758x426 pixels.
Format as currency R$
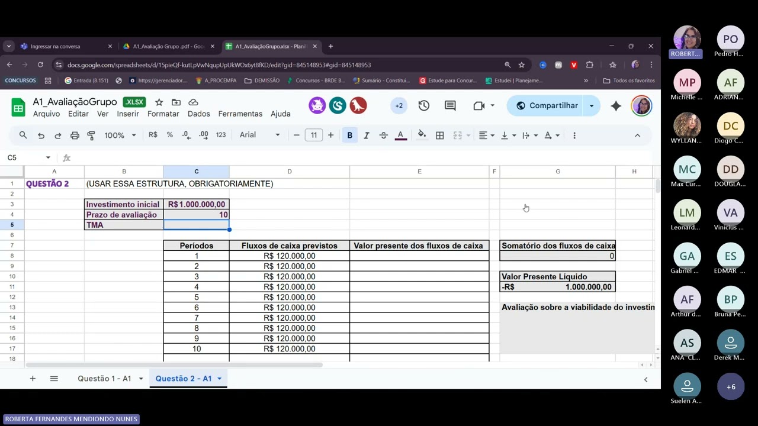click(x=153, y=135)
